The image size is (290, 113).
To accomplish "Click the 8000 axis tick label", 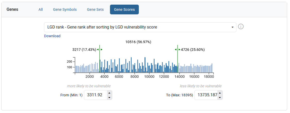I will [134, 77].
